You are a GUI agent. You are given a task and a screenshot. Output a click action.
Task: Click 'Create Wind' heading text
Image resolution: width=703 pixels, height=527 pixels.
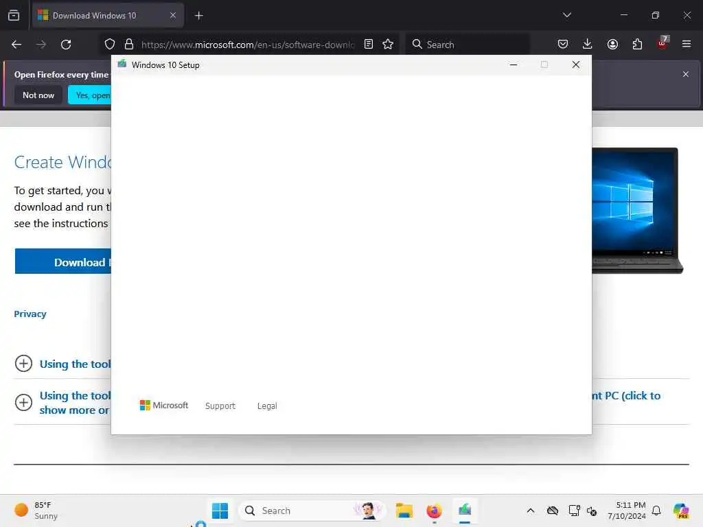point(62,162)
